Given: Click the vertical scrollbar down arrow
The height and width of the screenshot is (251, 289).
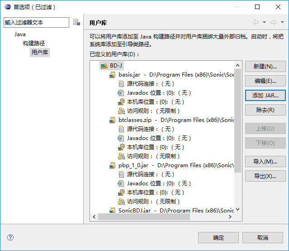Looking at the screenshot, I should click(238, 209).
